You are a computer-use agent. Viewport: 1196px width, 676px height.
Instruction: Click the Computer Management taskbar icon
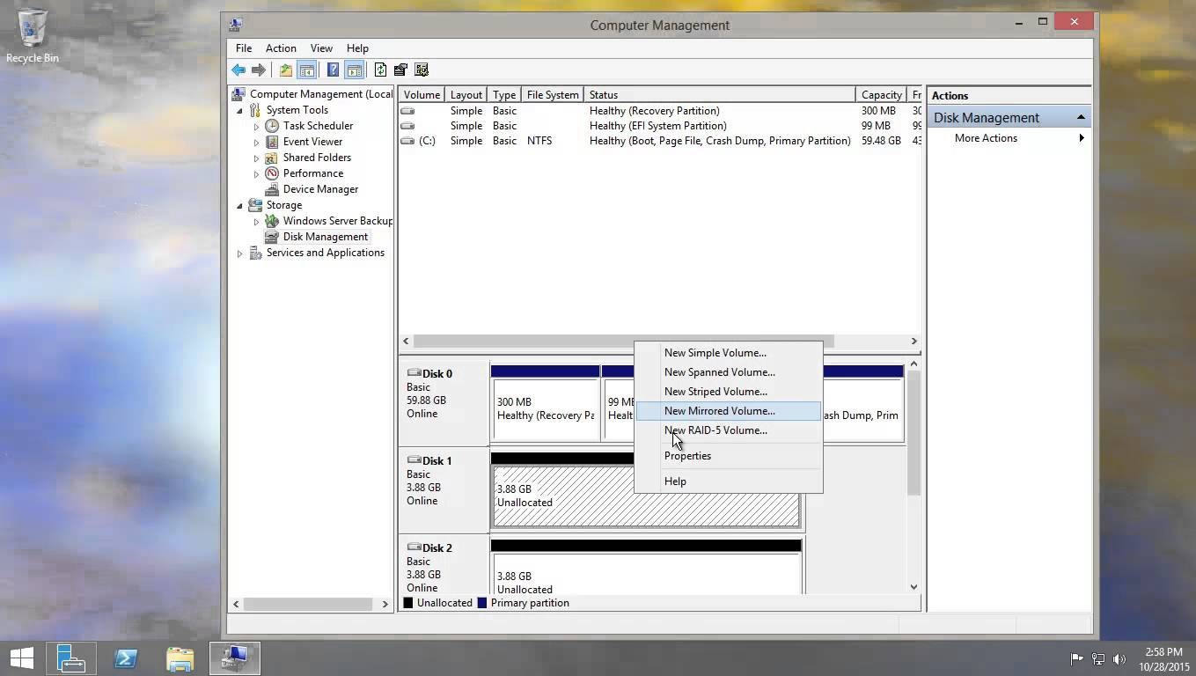[x=235, y=658]
